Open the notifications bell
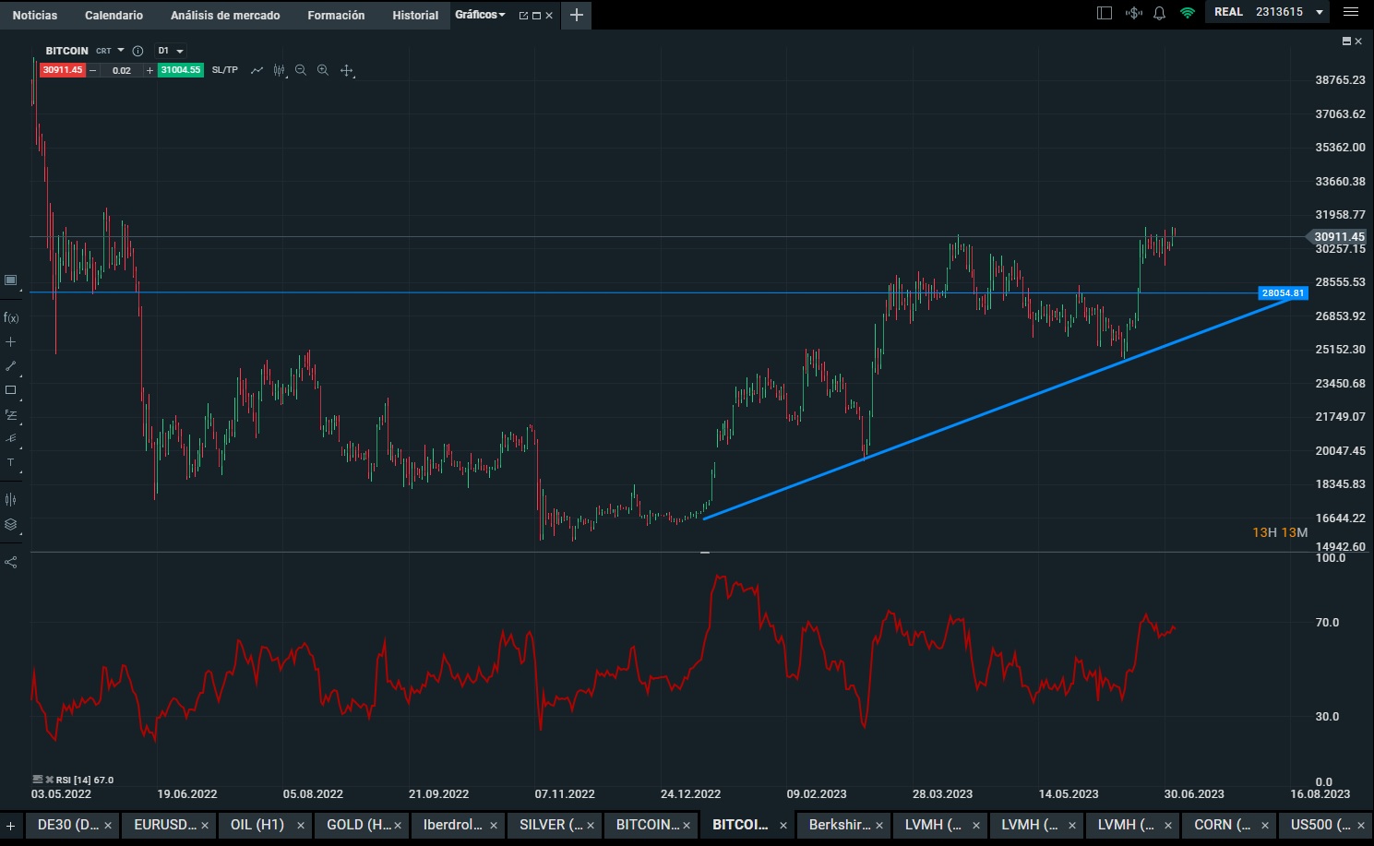The height and width of the screenshot is (846, 1374). tap(1160, 13)
